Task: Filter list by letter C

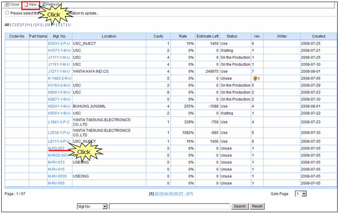Action: click(x=12, y=25)
